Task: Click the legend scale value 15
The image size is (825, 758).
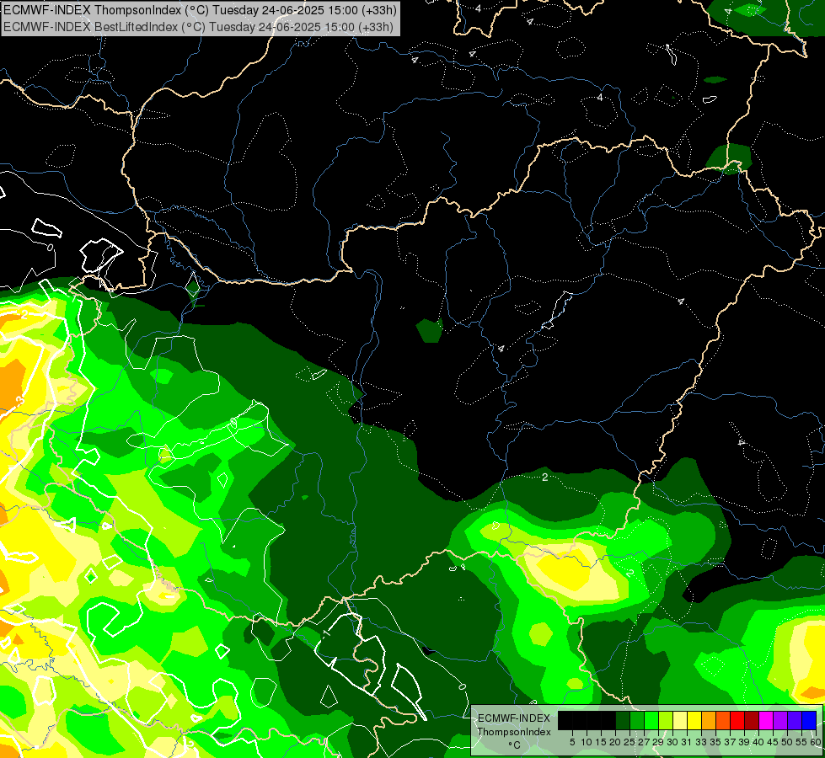Action: (x=601, y=742)
